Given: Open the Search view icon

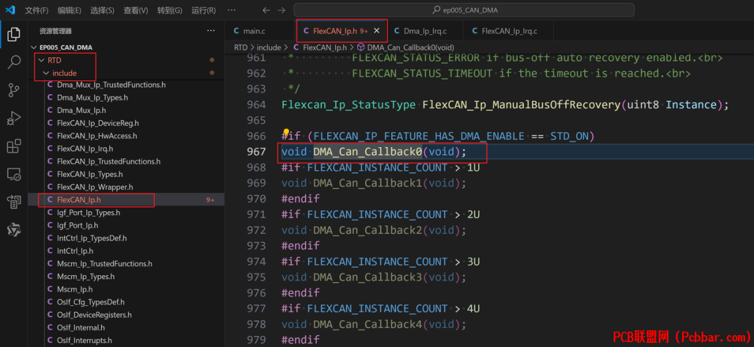Looking at the screenshot, I should pos(14,62).
